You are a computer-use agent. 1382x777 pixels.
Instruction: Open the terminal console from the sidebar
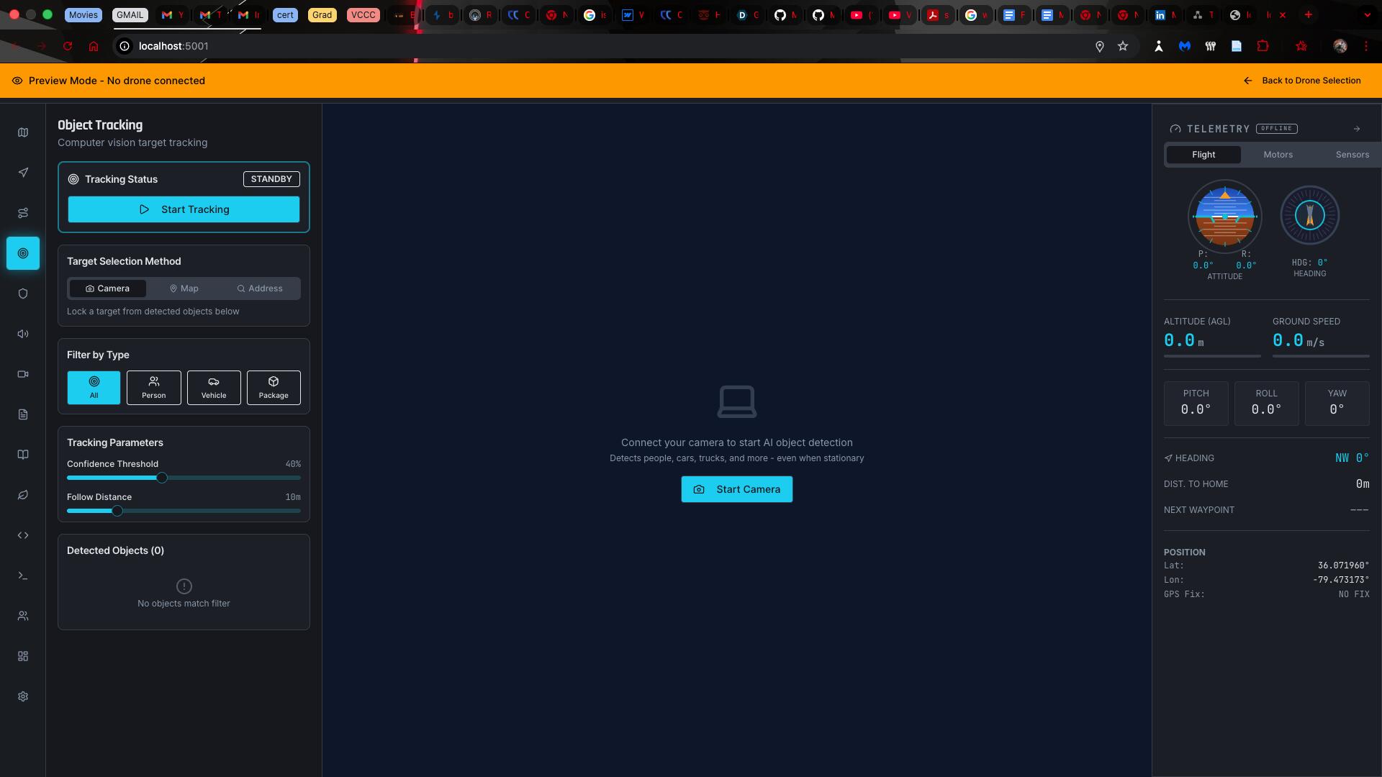pos(23,576)
